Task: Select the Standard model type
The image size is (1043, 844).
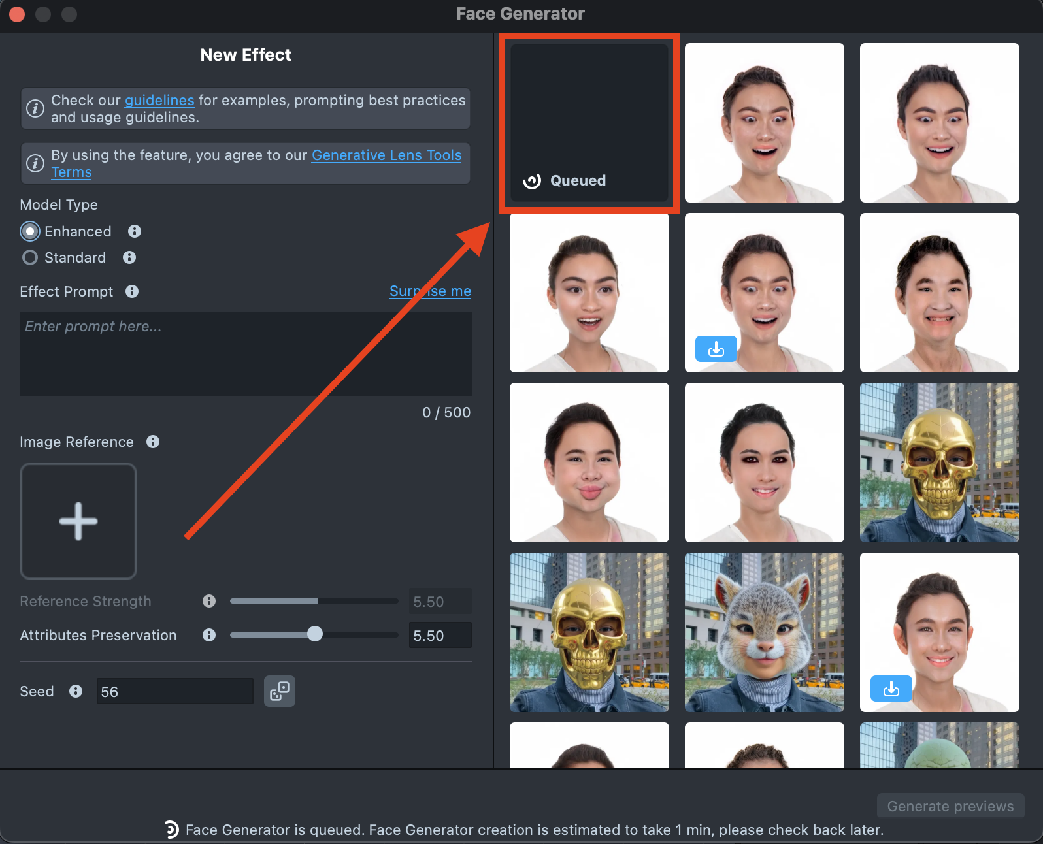Action: [30, 257]
